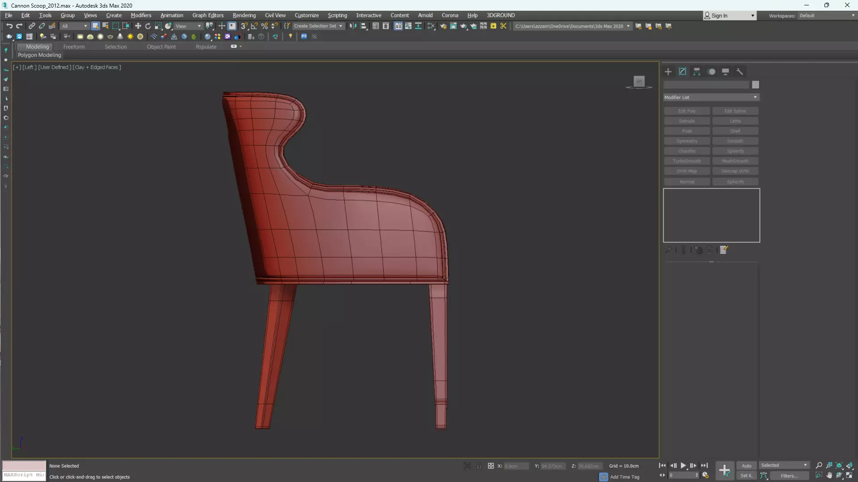Open the Render Setup dialog
The width and height of the screenshot is (858, 482).
(x=443, y=26)
